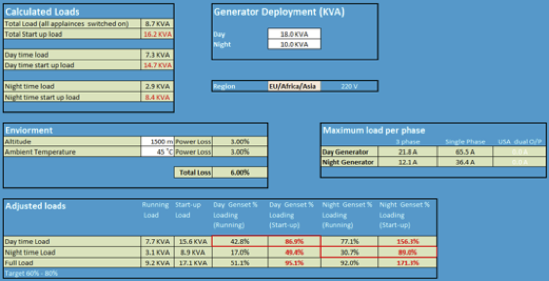Viewport: 549px width, 281px height.
Task: Select Full Load running 9.2 KVA cell
Action: point(157,263)
